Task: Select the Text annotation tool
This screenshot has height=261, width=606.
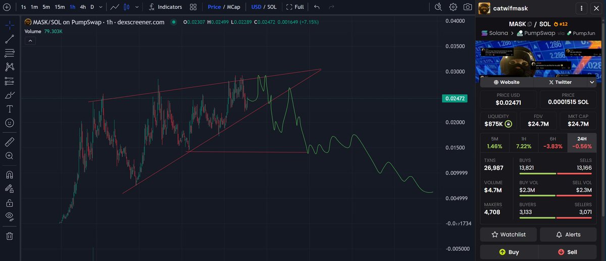Action: tap(10, 109)
